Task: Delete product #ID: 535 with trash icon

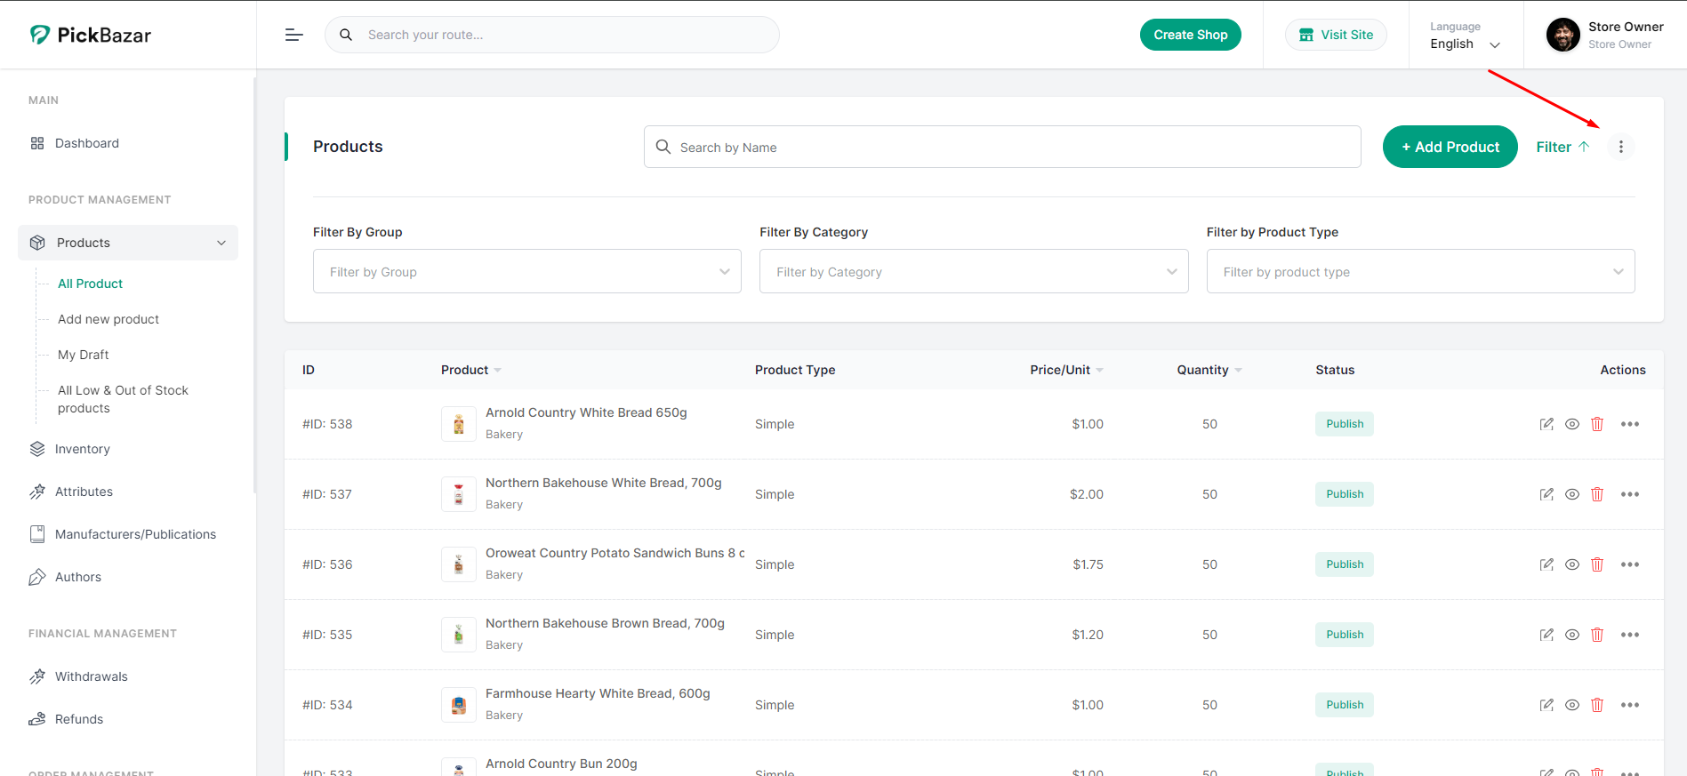Action: coord(1596,635)
